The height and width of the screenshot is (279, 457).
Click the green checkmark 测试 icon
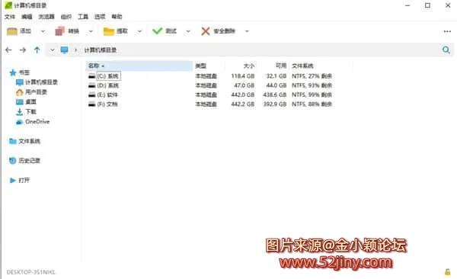[x=157, y=30]
